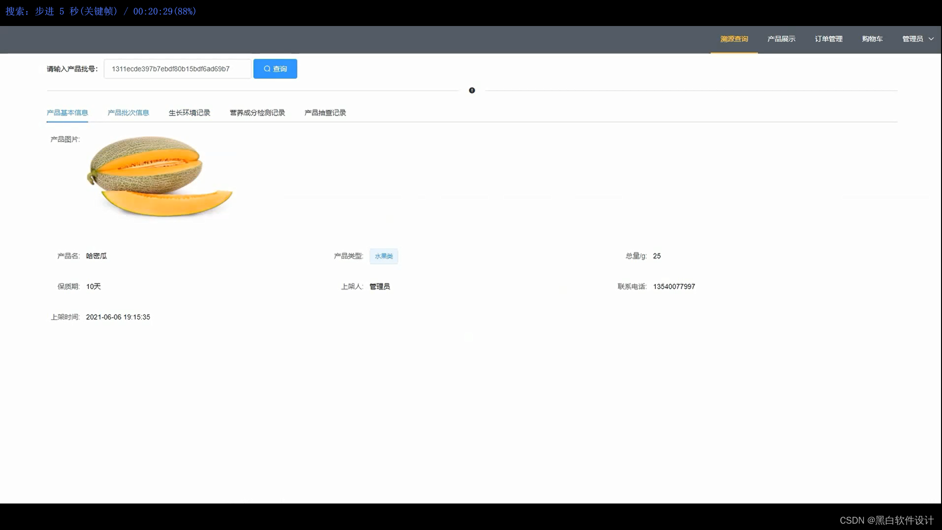Switch to the 生长环境记录 tab
942x530 pixels.
tap(189, 113)
